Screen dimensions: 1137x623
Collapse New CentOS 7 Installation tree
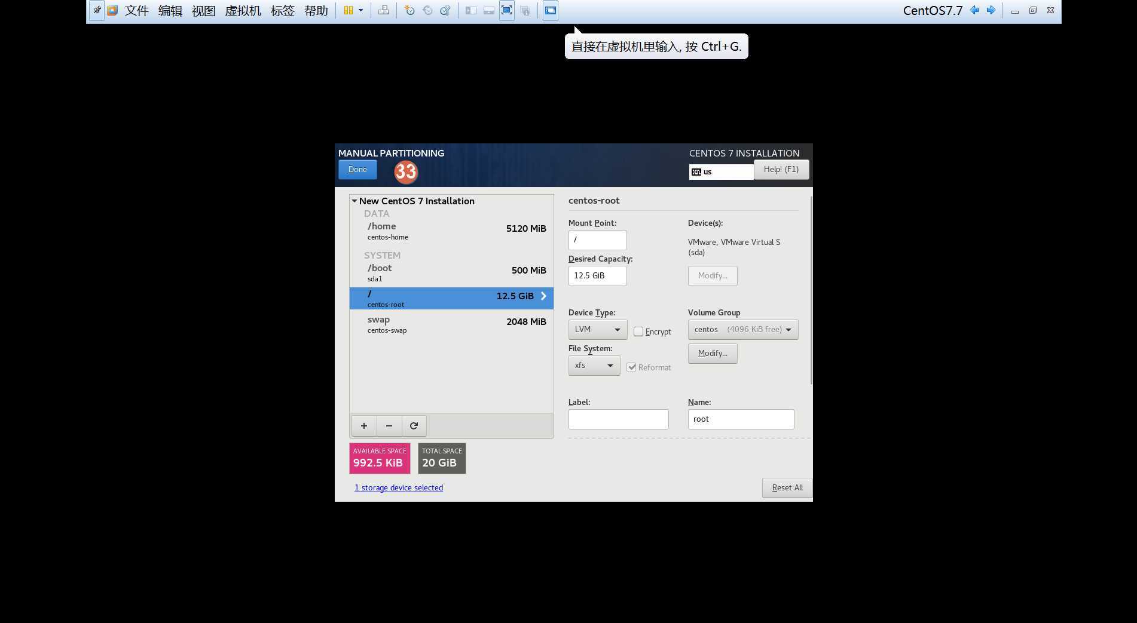pos(354,201)
